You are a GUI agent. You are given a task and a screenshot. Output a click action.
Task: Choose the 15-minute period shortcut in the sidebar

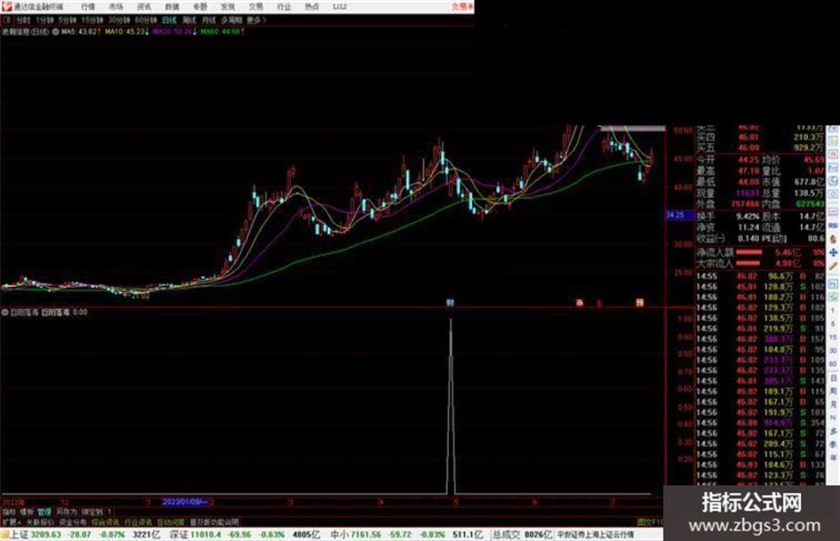(x=833, y=337)
